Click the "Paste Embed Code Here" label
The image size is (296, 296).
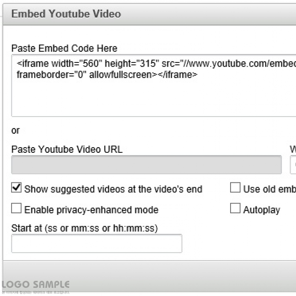tap(64, 48)
